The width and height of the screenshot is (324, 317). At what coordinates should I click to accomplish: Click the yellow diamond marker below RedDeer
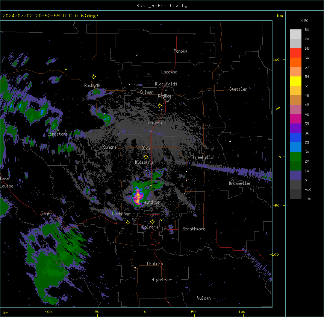point(160,105)
